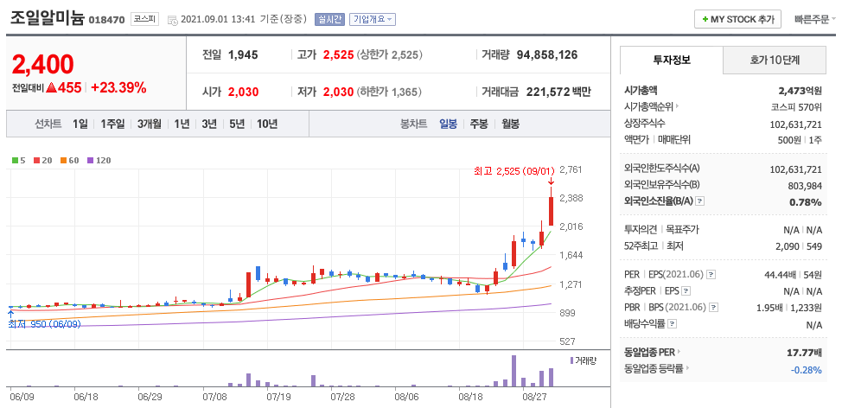The height and width of the screenshot is (408, 842).
Task: Open help icon next to 외국인소진율(B/A)
Action: [x=699, y=201]
